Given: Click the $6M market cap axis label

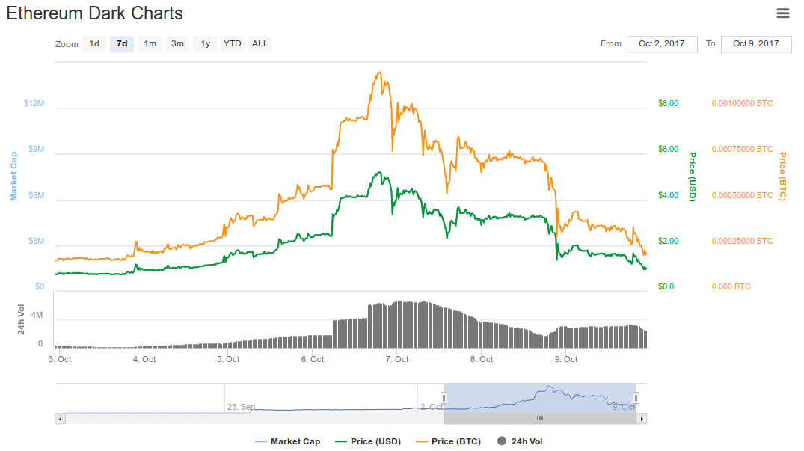Looking at the screenshot, I should (x=37, y=195).
